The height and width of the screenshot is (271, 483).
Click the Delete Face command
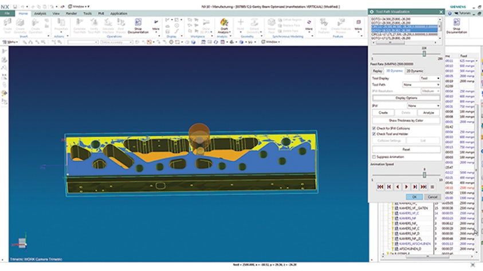pos(288,31)
